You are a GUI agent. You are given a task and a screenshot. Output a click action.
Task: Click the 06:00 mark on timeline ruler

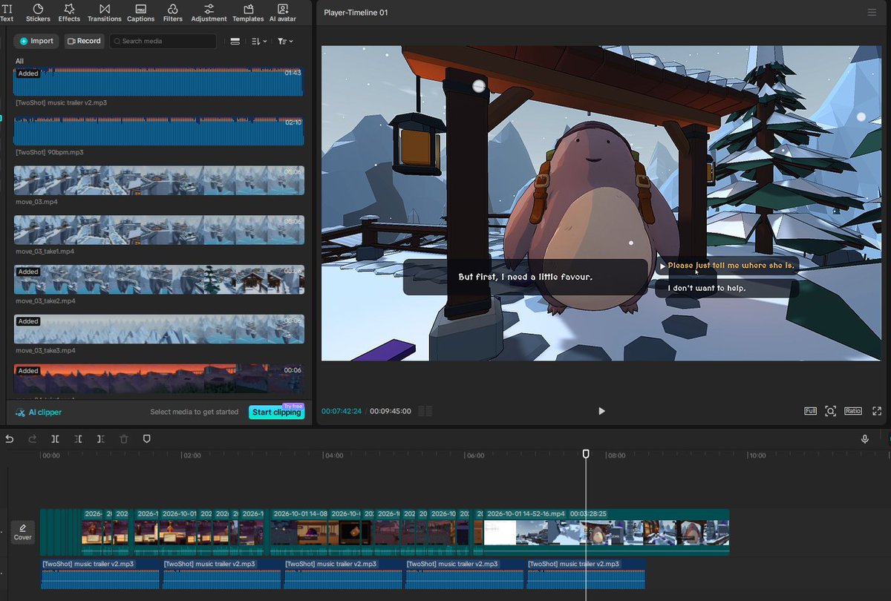[474, 456]
